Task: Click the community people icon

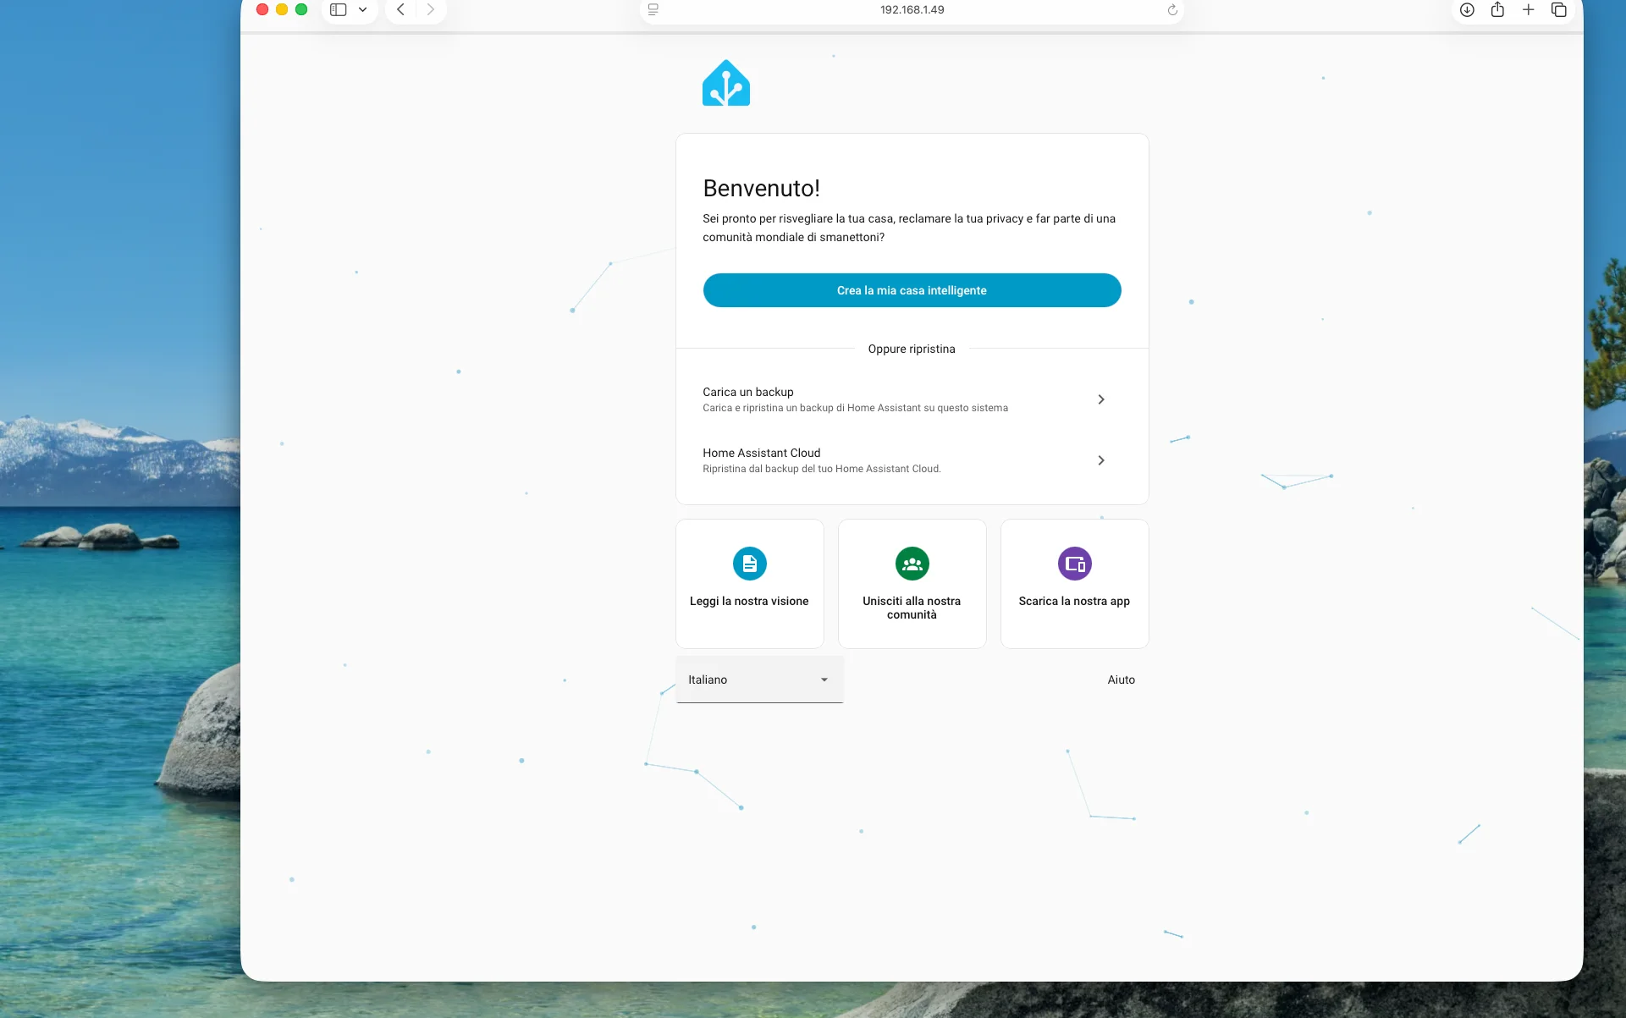Action: (912, 563)
